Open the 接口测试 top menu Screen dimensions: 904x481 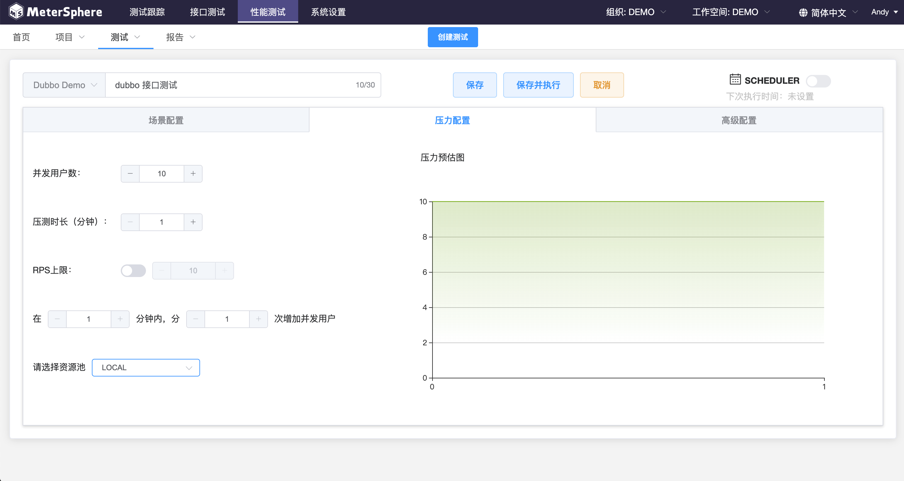(x=207, y=12)
